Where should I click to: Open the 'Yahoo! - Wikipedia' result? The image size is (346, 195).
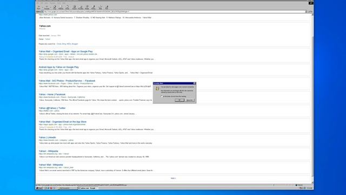[49, 151]
